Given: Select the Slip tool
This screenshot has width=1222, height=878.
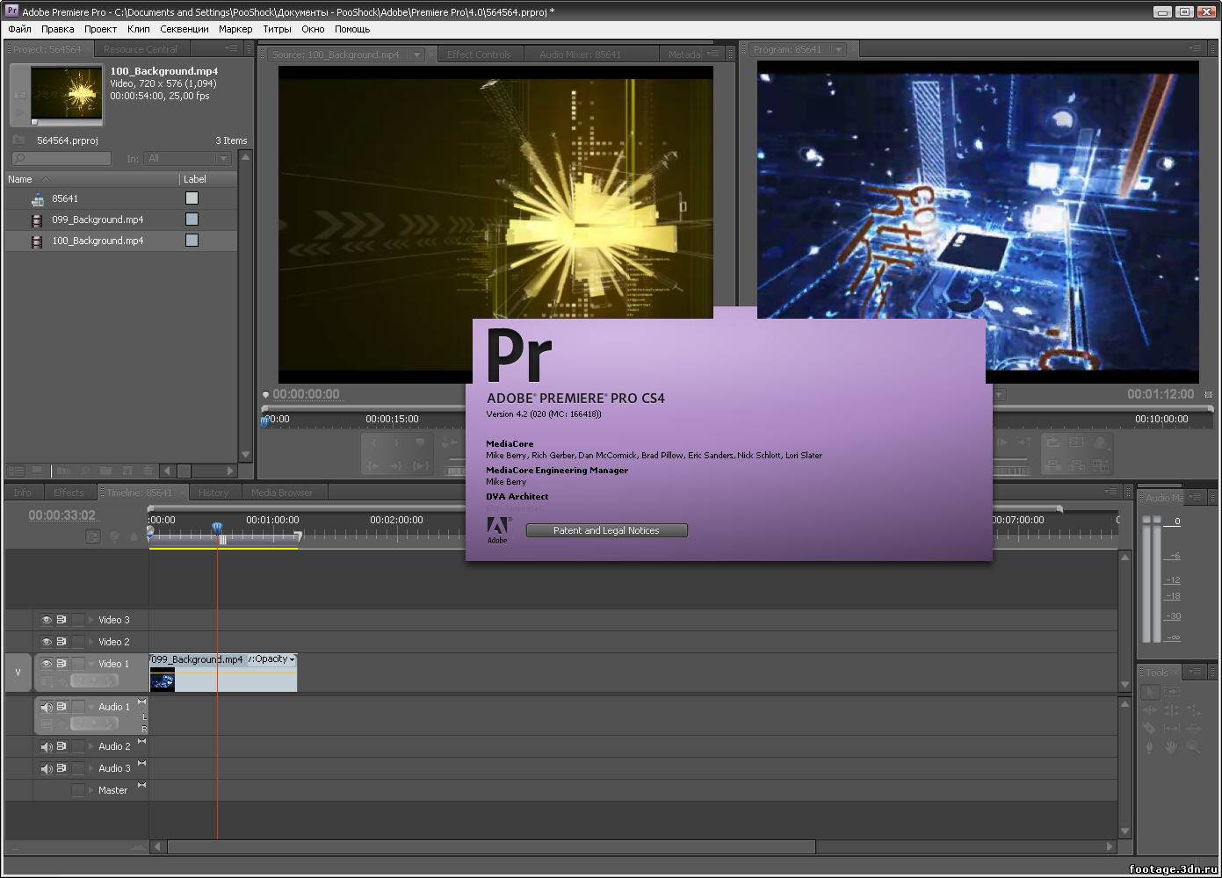Looking at the screenshot, I should click(x=1172, y=728).
